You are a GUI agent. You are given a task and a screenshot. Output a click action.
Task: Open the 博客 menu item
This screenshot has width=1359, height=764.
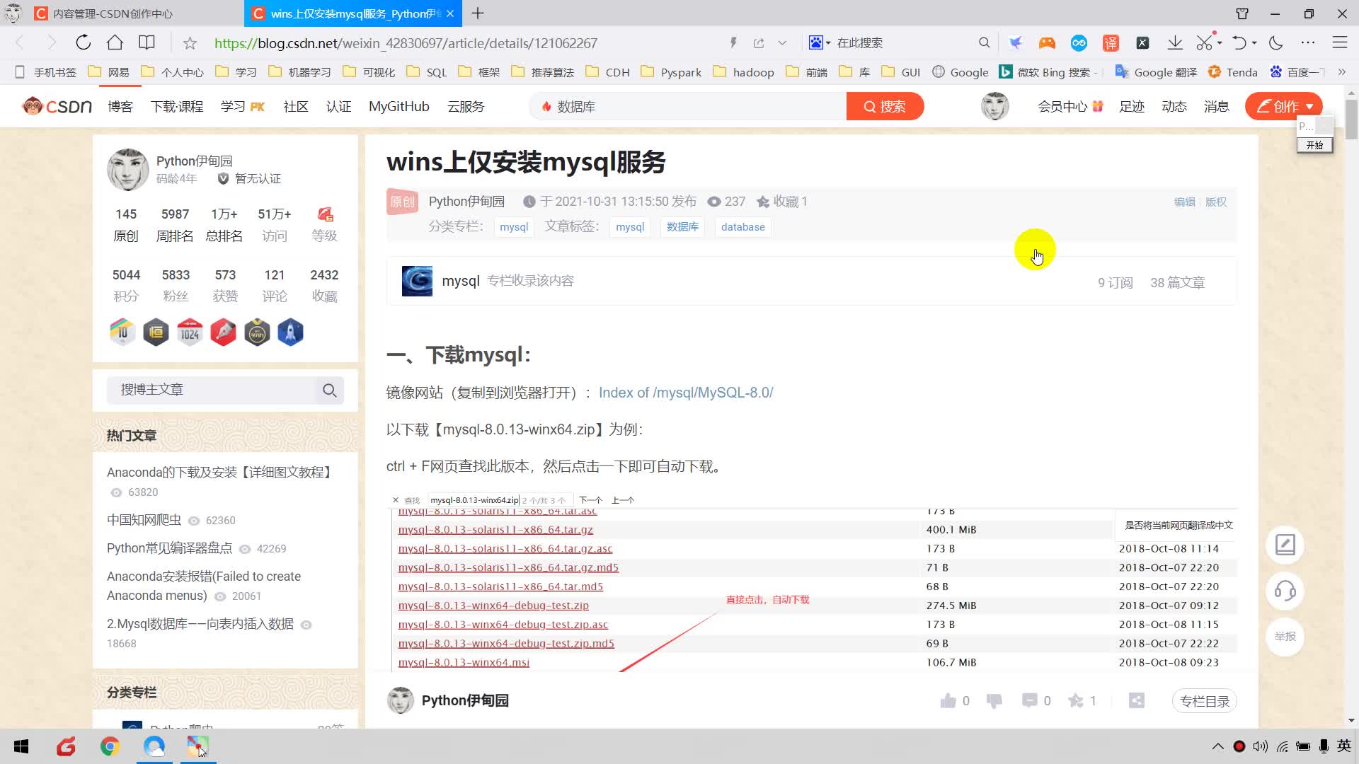pyautogui.click(x=120, y=107)
